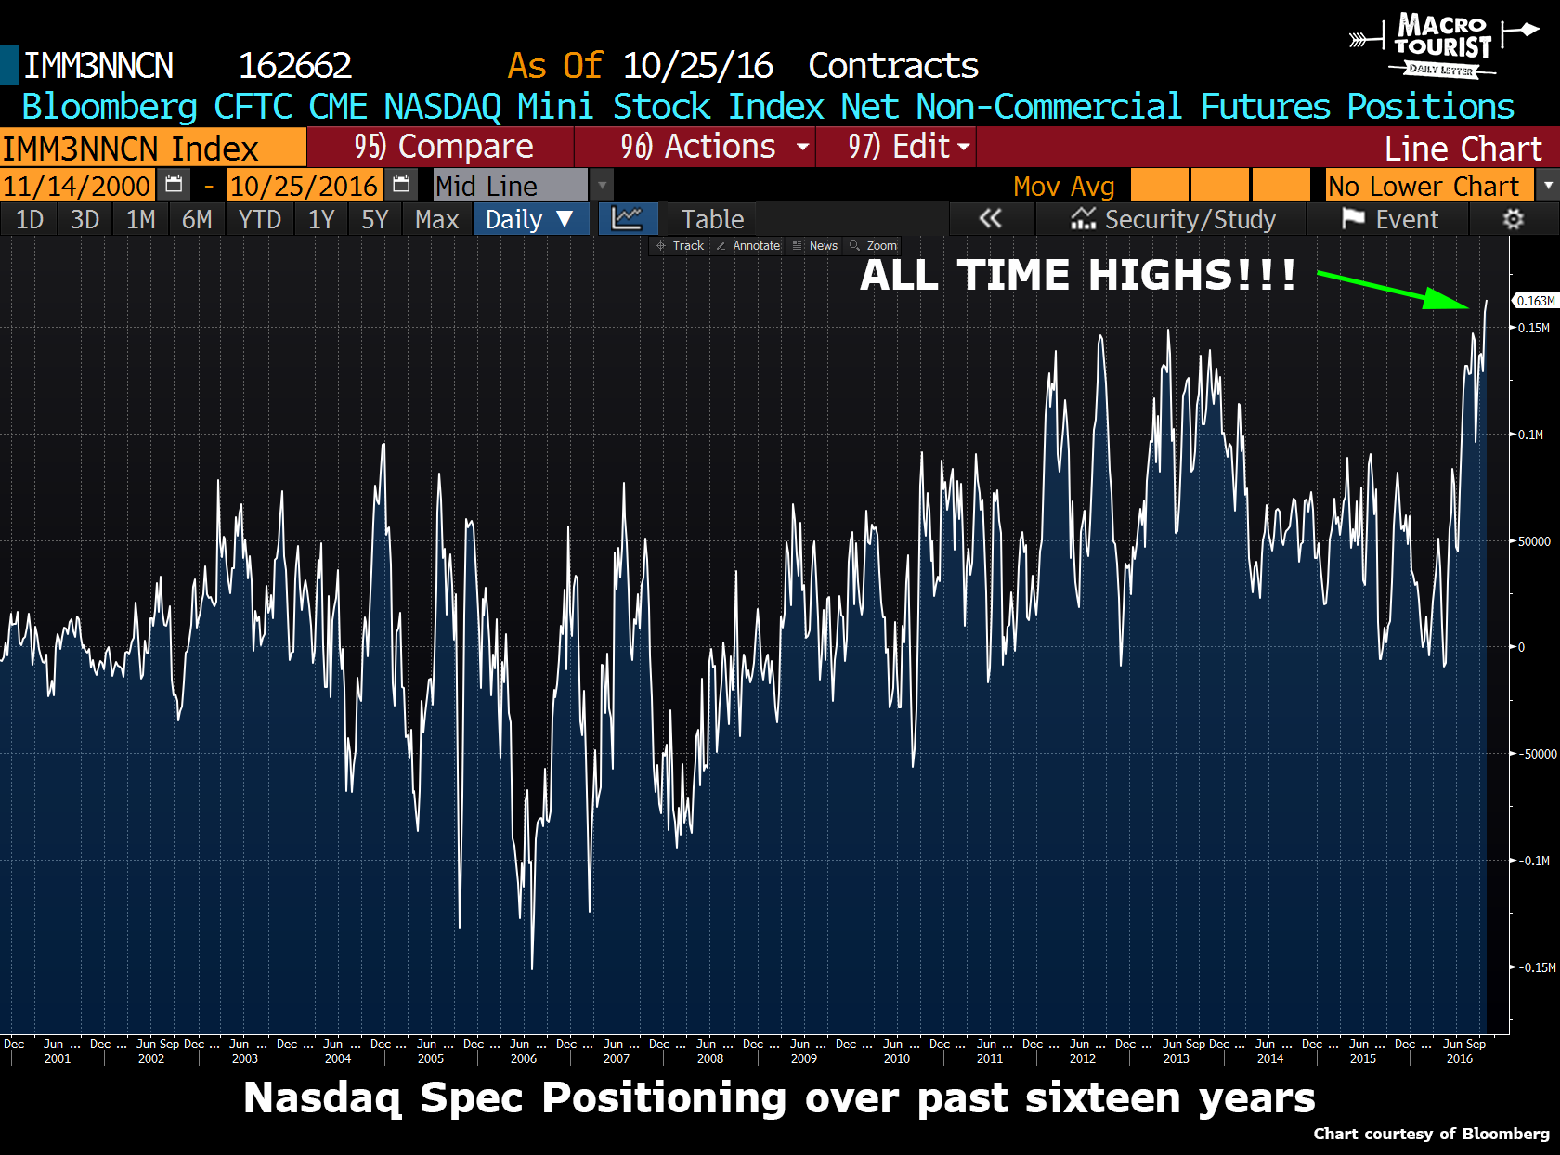
Task: Click the Track crosshair tool
Action: [680, 246]
